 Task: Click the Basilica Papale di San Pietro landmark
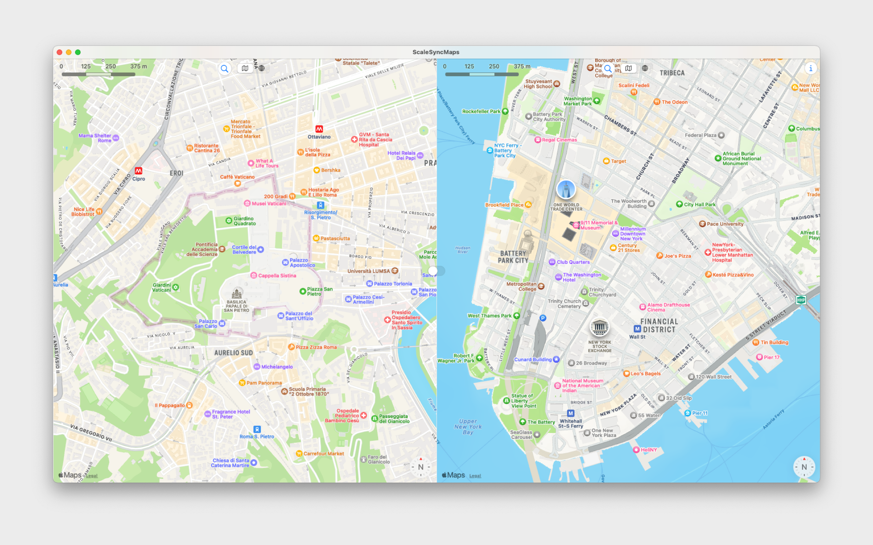[237, 293]
